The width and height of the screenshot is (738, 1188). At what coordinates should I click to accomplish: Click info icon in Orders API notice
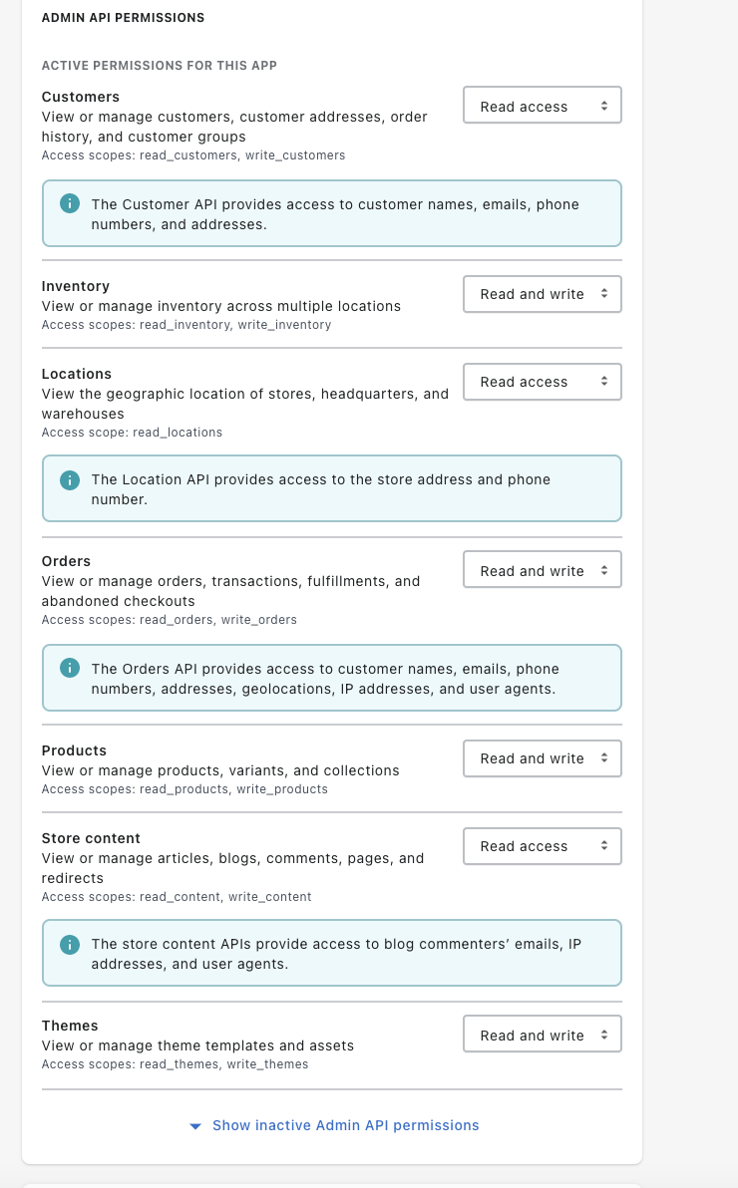coord(69,669)
